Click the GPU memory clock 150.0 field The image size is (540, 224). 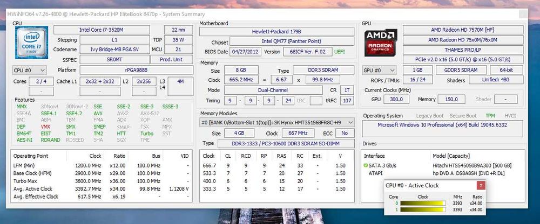[x=452, y=99]
